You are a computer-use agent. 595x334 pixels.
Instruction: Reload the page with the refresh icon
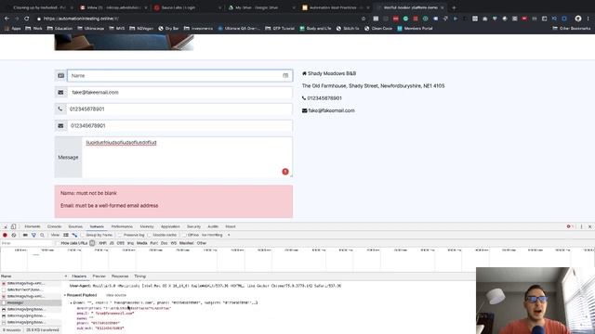pyautogui.click(x=27, y=19)
